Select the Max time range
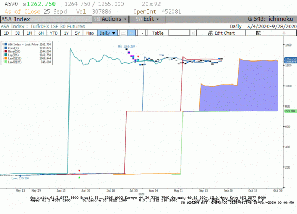The width and height of the screenshot is (297, 214). (90, 33)
